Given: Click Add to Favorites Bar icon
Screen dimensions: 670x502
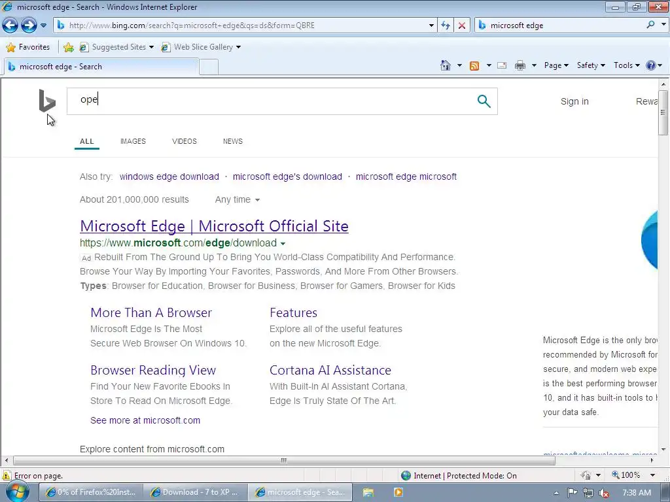Looking at the screenshot, I should click(x=68, y=47).
